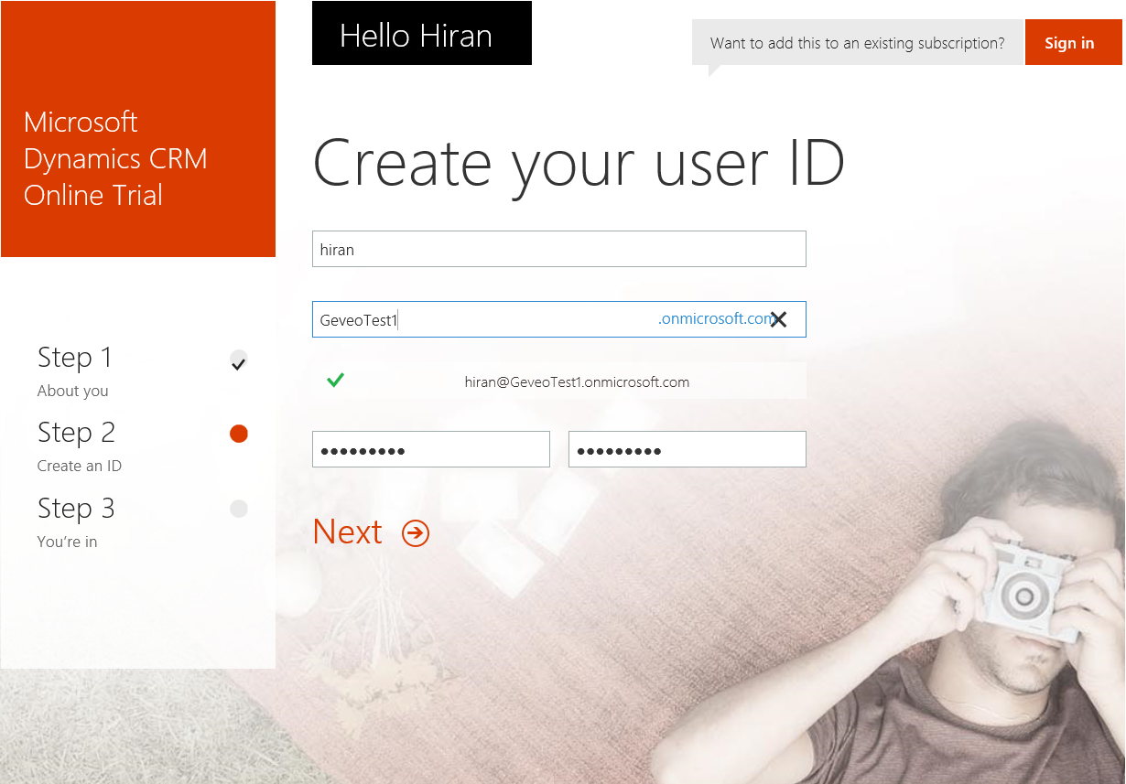
Task: Focus the GeveoTest1 domain name field
Action: [559, 319]
